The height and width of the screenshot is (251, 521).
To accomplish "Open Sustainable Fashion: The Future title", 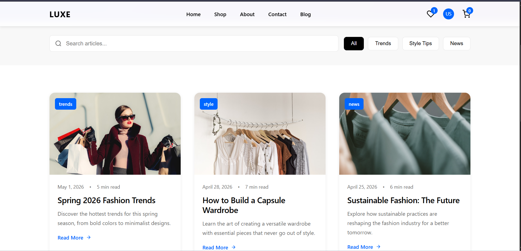I will tap(403, 200).
